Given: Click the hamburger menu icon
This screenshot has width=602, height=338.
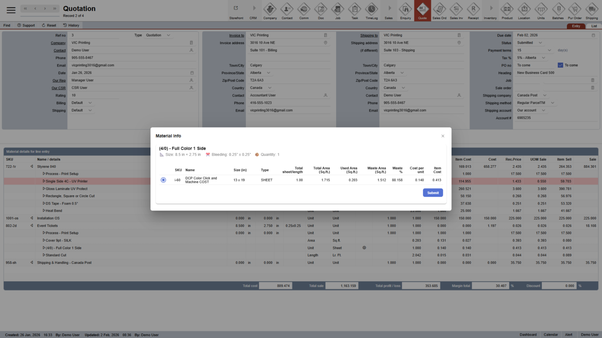Looking at the screenshot, I should (11, 10).
